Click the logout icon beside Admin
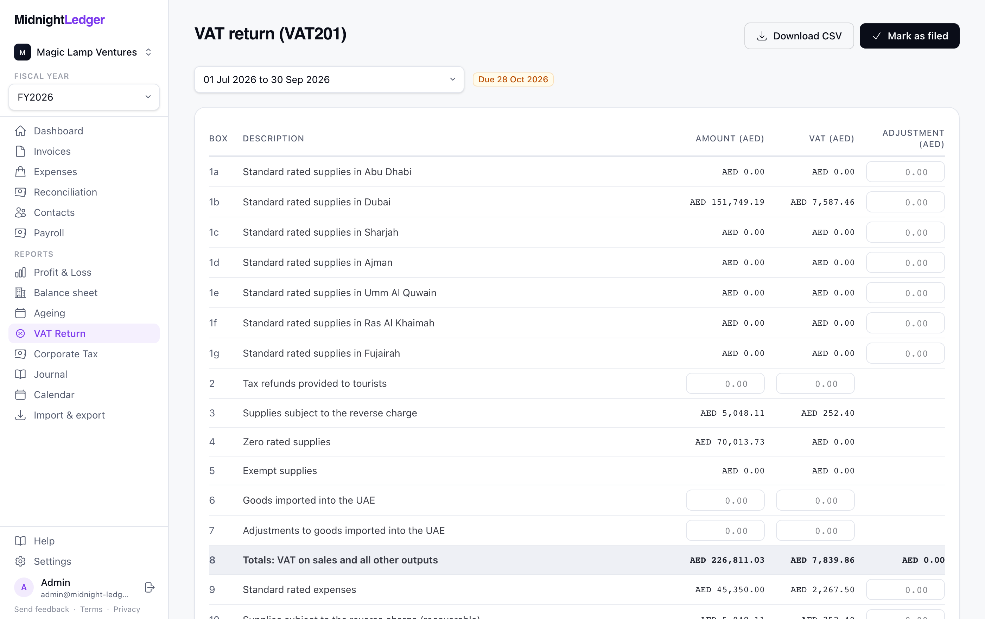 click(x=150, y=587)
